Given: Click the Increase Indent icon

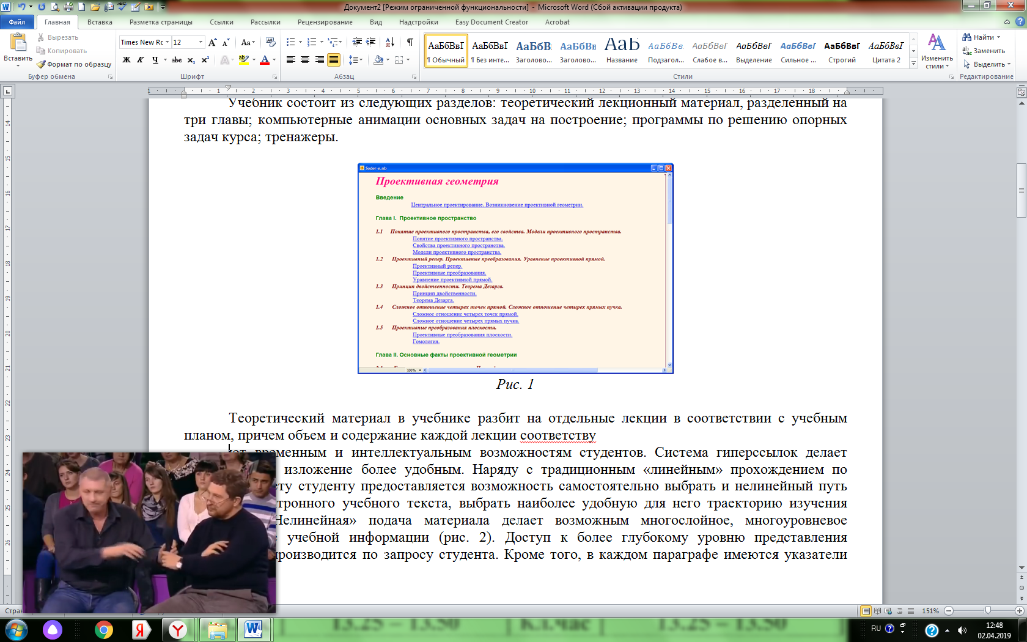Looking at the screenshot, I should click(371, 42).
